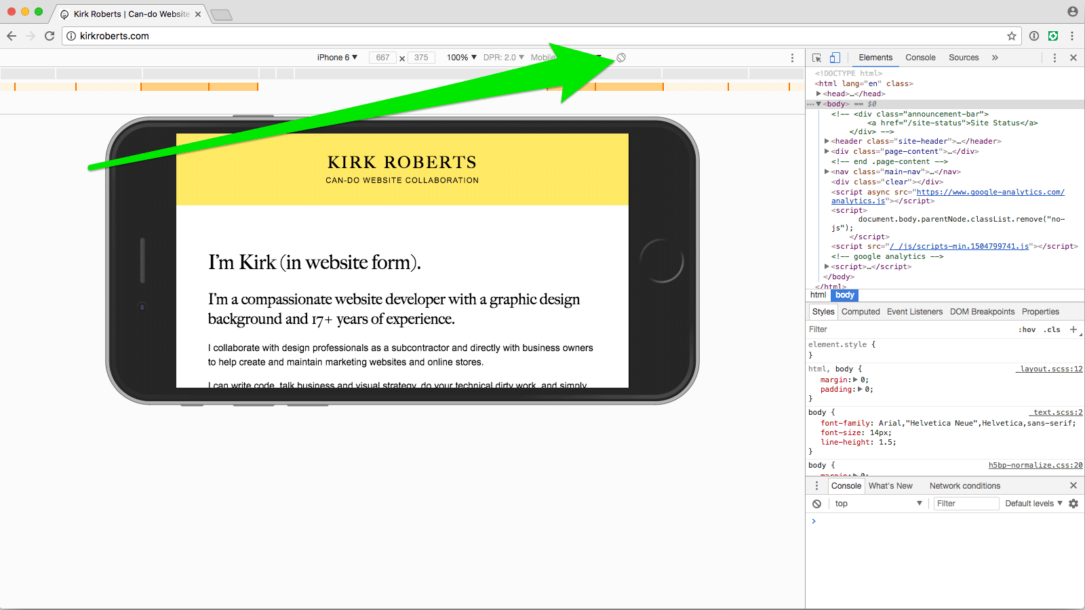
Task: Expand the header site-header node
Action: pos(827,141)
